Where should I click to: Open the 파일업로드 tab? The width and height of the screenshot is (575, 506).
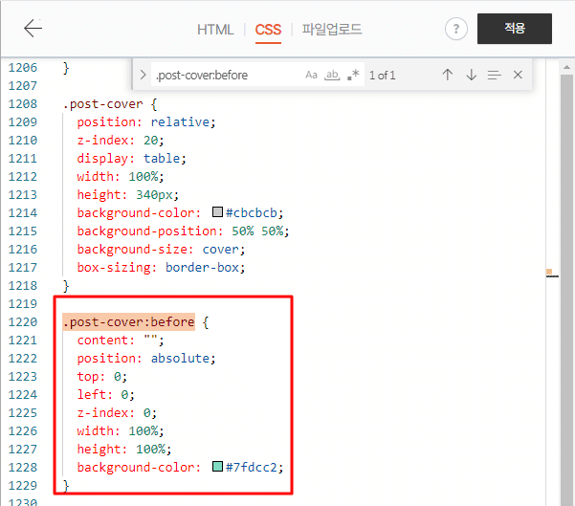[332, 30]
